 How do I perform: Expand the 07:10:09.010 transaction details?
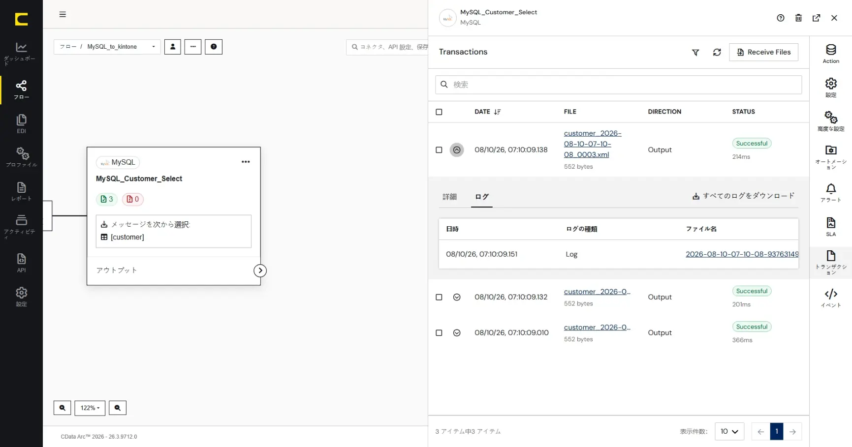tap(457, 333)
